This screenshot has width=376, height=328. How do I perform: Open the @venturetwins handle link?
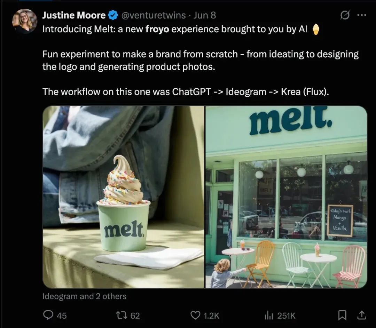[153, 15]
